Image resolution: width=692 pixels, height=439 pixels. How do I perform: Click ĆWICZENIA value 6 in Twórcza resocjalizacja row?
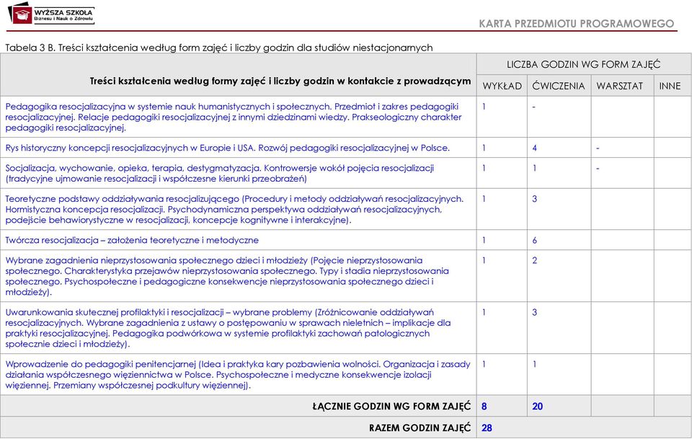coord(534,241)
